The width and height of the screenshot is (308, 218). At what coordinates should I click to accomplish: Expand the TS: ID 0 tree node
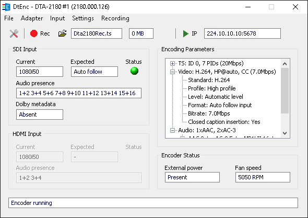click(x=172, y=63)
